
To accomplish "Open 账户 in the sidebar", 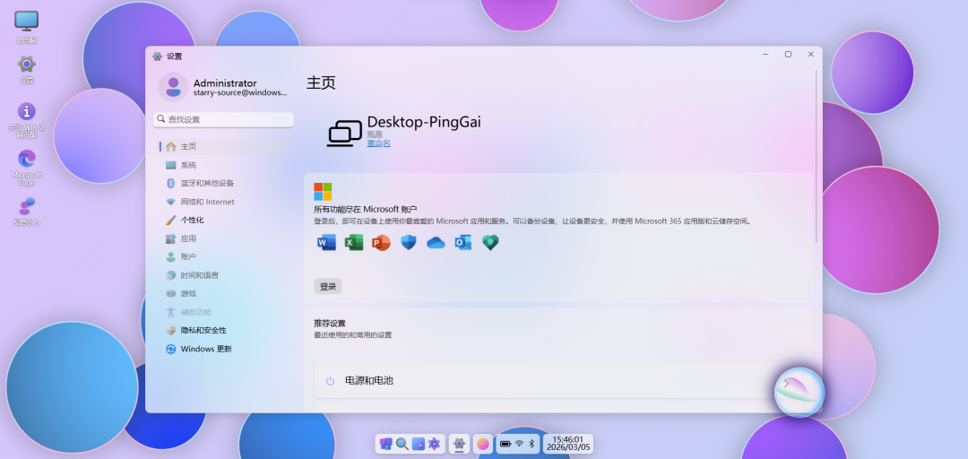I will (223, 257).
